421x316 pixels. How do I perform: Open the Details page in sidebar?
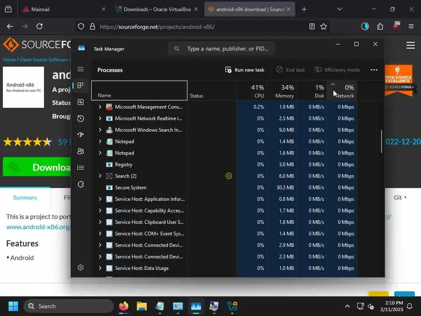tap(81, 168)
